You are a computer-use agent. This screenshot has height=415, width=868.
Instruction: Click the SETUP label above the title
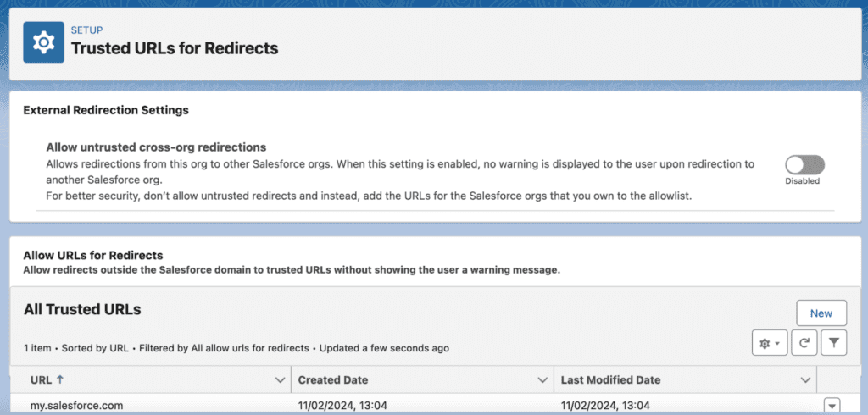[86, 30]
